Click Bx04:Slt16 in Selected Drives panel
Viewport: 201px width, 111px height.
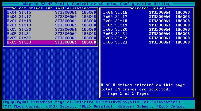coord(146,13)
